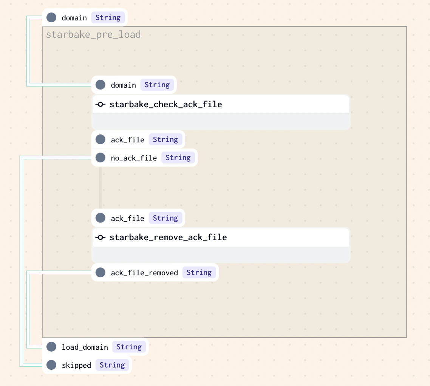This screenshot has width=430, height=386.
Task: Select the starbake_remove_ack_file node title
Action: [168, 238]
